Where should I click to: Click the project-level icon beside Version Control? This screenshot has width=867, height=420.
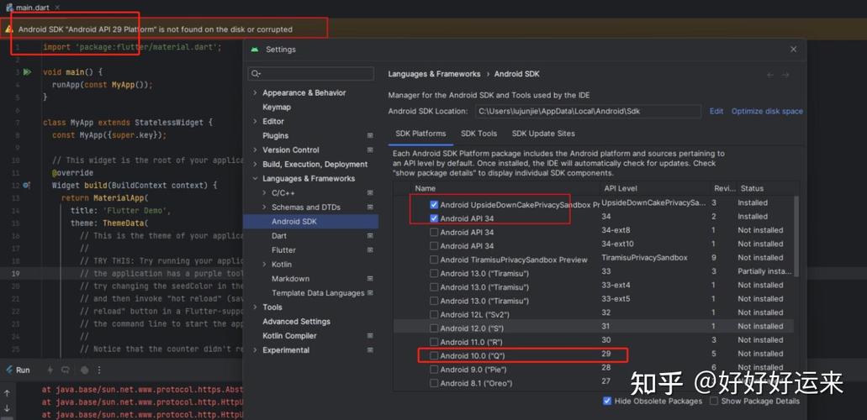[x=370, y=150]
